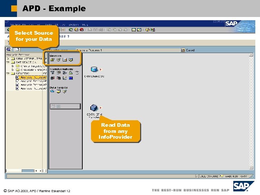Click the second Sources icon with the wand
The image size is (260, 195).
[x=58, y=60]
